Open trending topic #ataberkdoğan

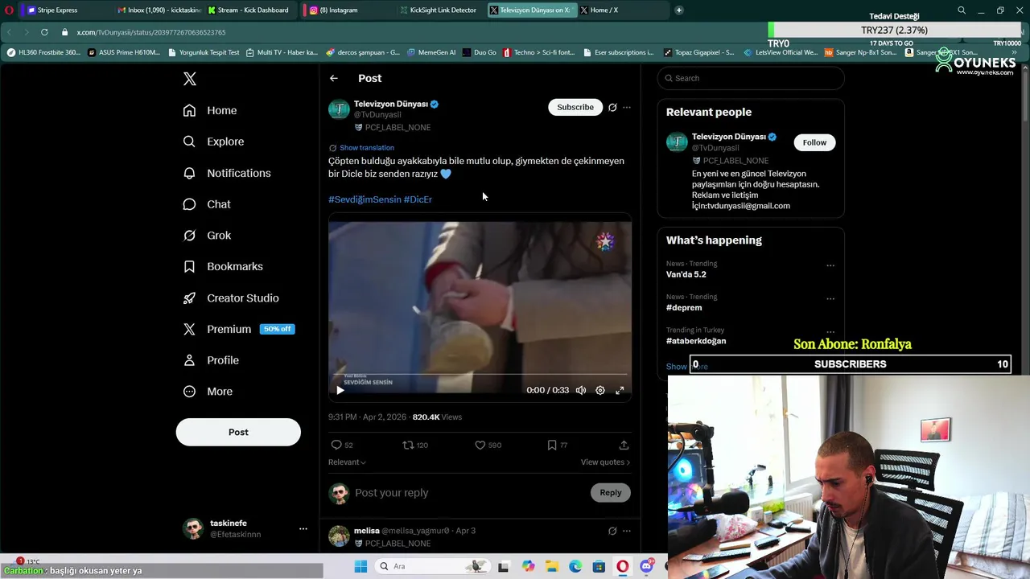click(696, 341)
